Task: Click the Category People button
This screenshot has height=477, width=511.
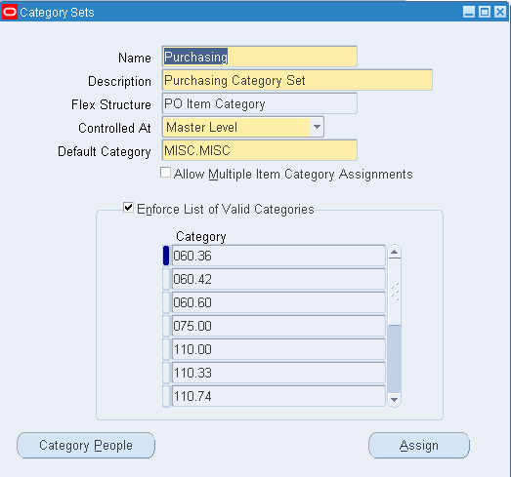Action: tap(86, 445)
